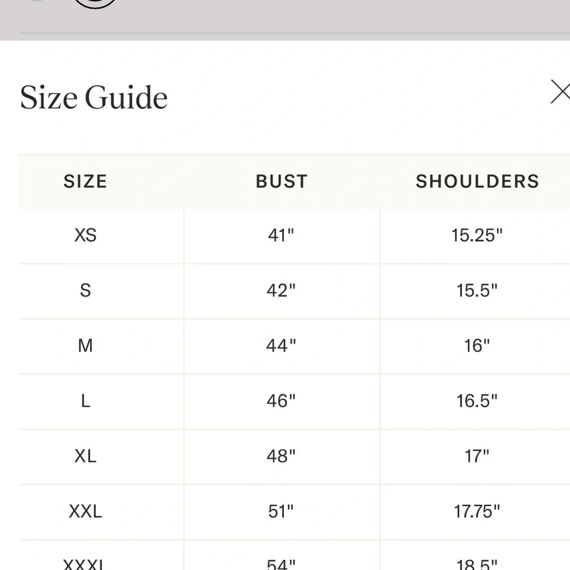
Task: Click the 48" bust value for XL
Action: pyautogui.click(x=281, y=456)
